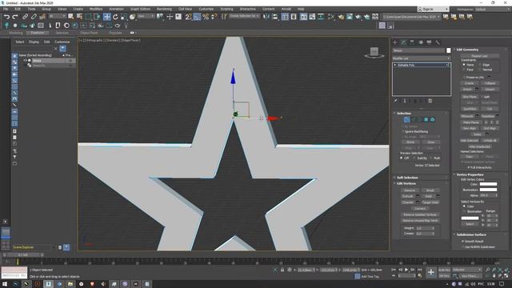This screenshot has width=512, height=288.
Task: Click the Remove Isolated Vertices button
Action: [x=420, y=215]
